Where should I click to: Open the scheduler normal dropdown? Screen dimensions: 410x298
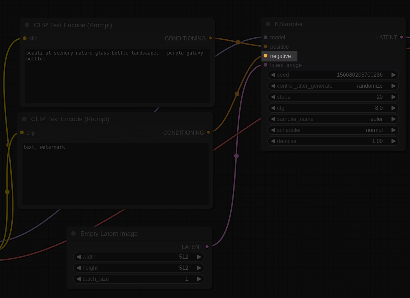[333, 130]
